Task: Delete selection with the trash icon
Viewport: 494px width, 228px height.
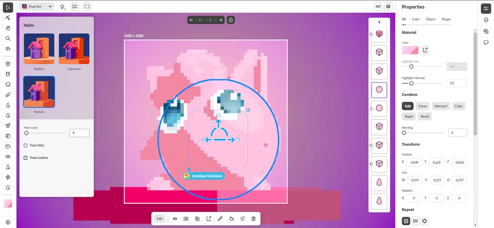Action: point(253,219)
